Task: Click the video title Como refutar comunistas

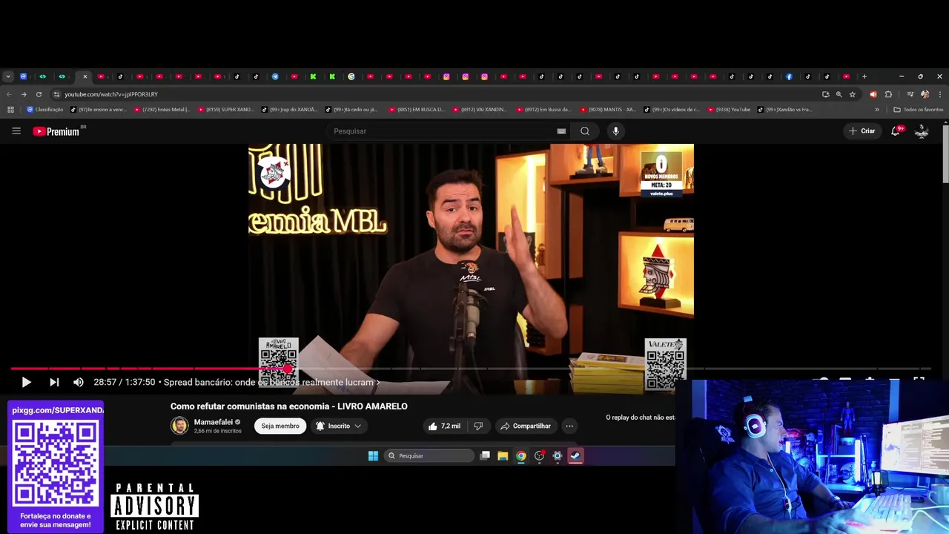Action: tap(289, 406)
